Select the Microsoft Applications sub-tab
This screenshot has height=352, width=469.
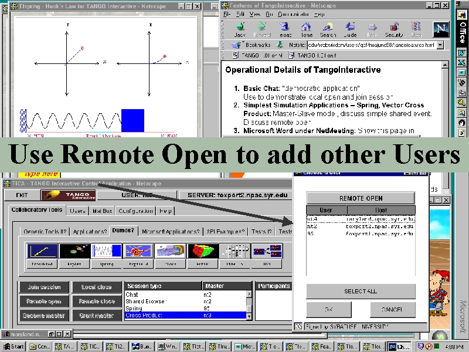(171, 231)
